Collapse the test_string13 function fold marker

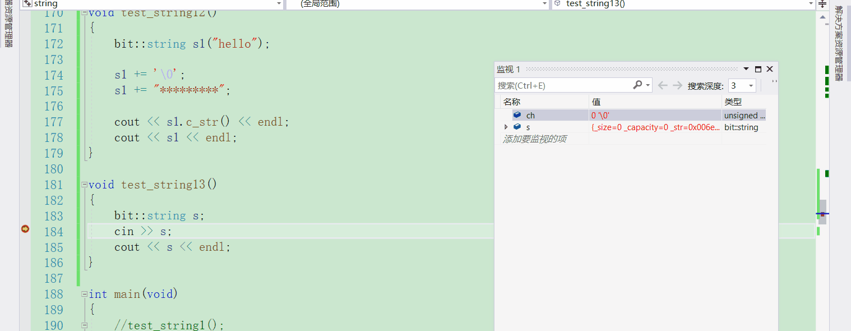click(84, 185)
